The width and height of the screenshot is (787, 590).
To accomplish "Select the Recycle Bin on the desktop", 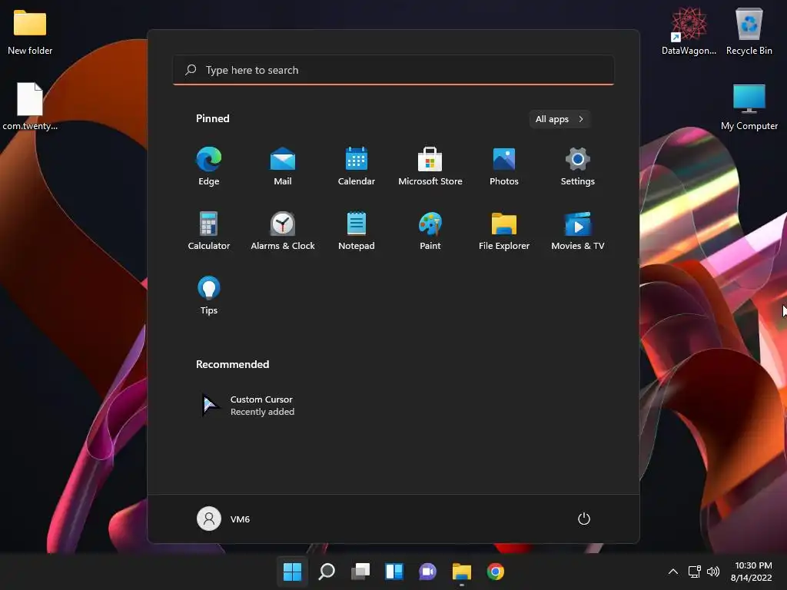I will pos(749,31).
